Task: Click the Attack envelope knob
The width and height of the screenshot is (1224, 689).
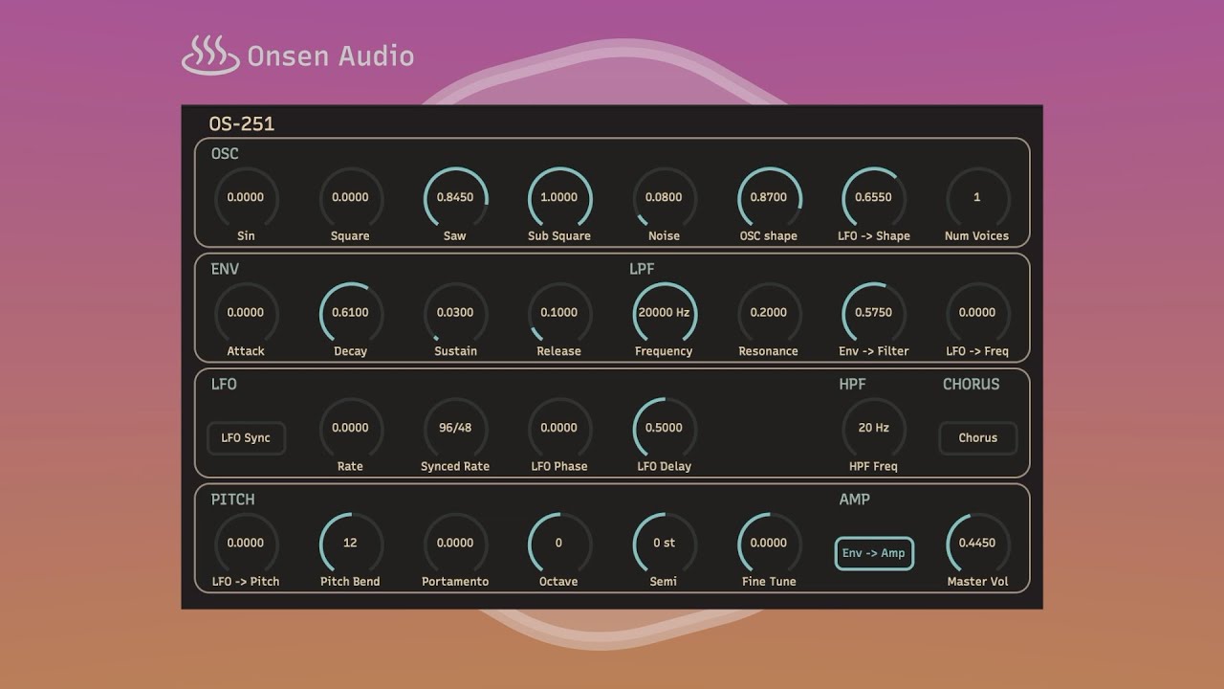Action: click(x=246, y=313)
